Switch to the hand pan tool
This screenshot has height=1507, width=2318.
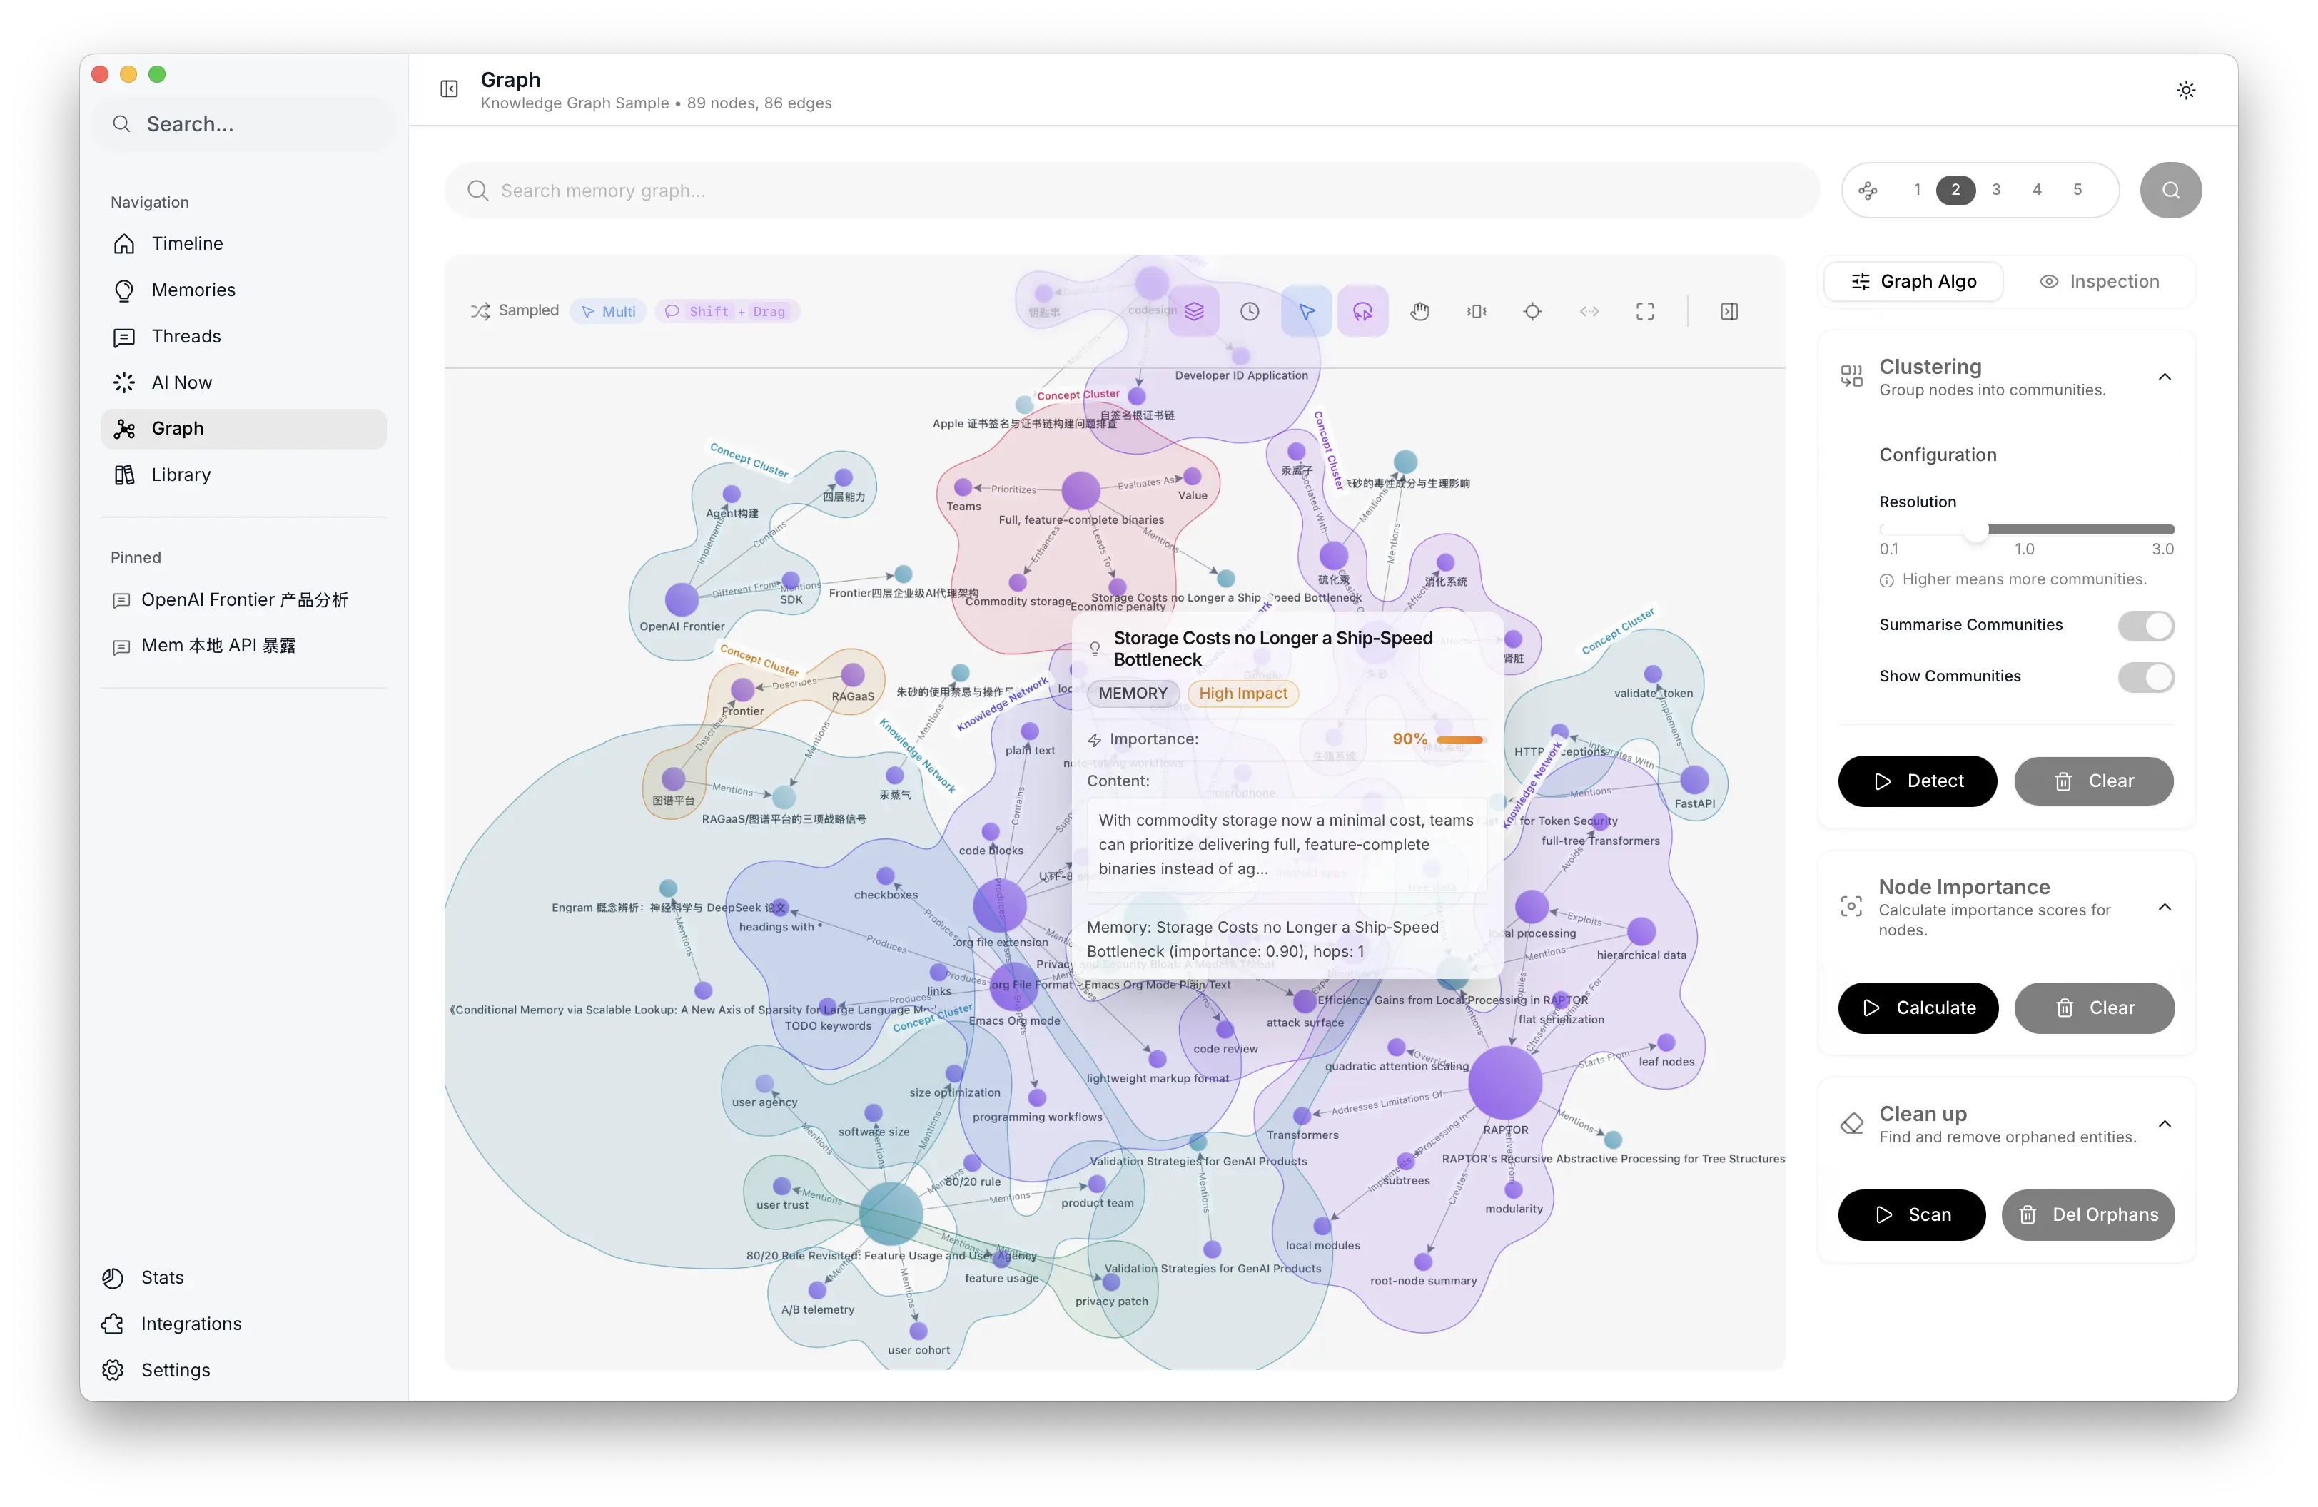click(x=1420, y=312)
